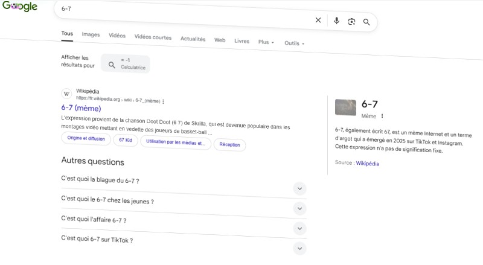Expand "C'est quoi le 6-7 chez les jeunes ?"
Image resolution: width=483 pixels, height=265 pixels.
coord(184,203)
